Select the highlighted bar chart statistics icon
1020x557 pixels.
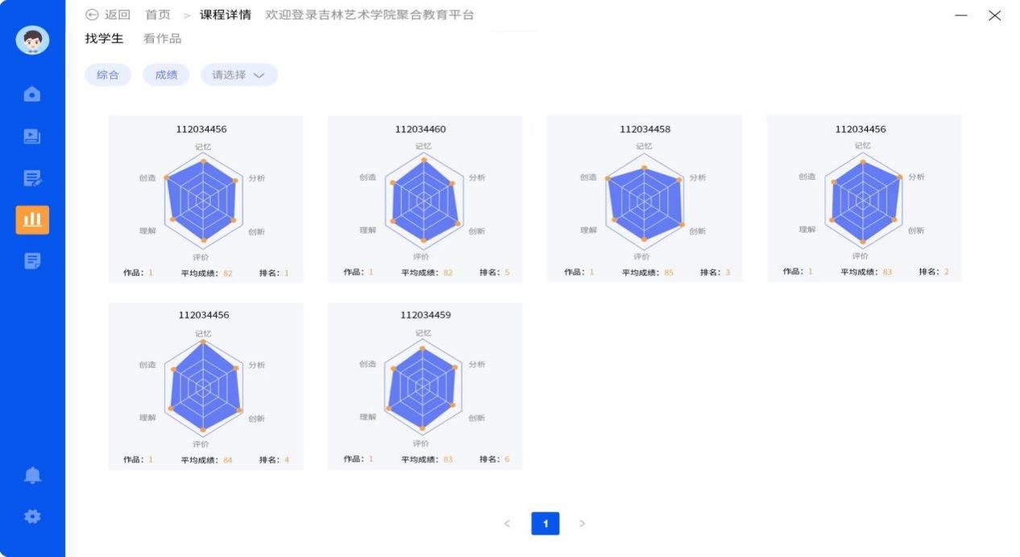32,219
